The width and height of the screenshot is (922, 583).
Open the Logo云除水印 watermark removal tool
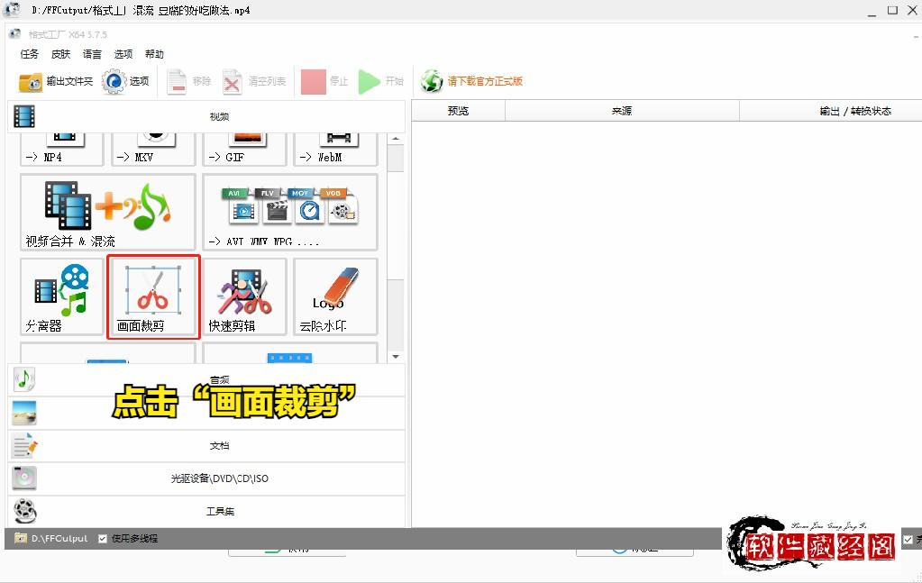point(335,297)
